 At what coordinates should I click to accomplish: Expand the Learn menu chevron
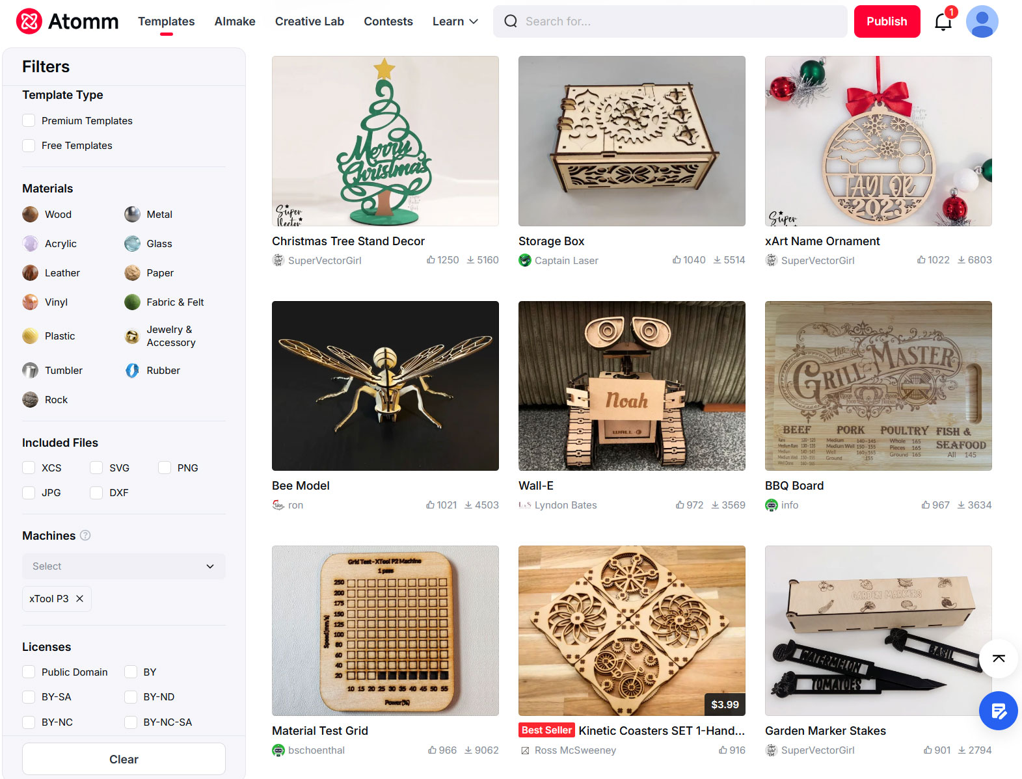pos(474,21)
